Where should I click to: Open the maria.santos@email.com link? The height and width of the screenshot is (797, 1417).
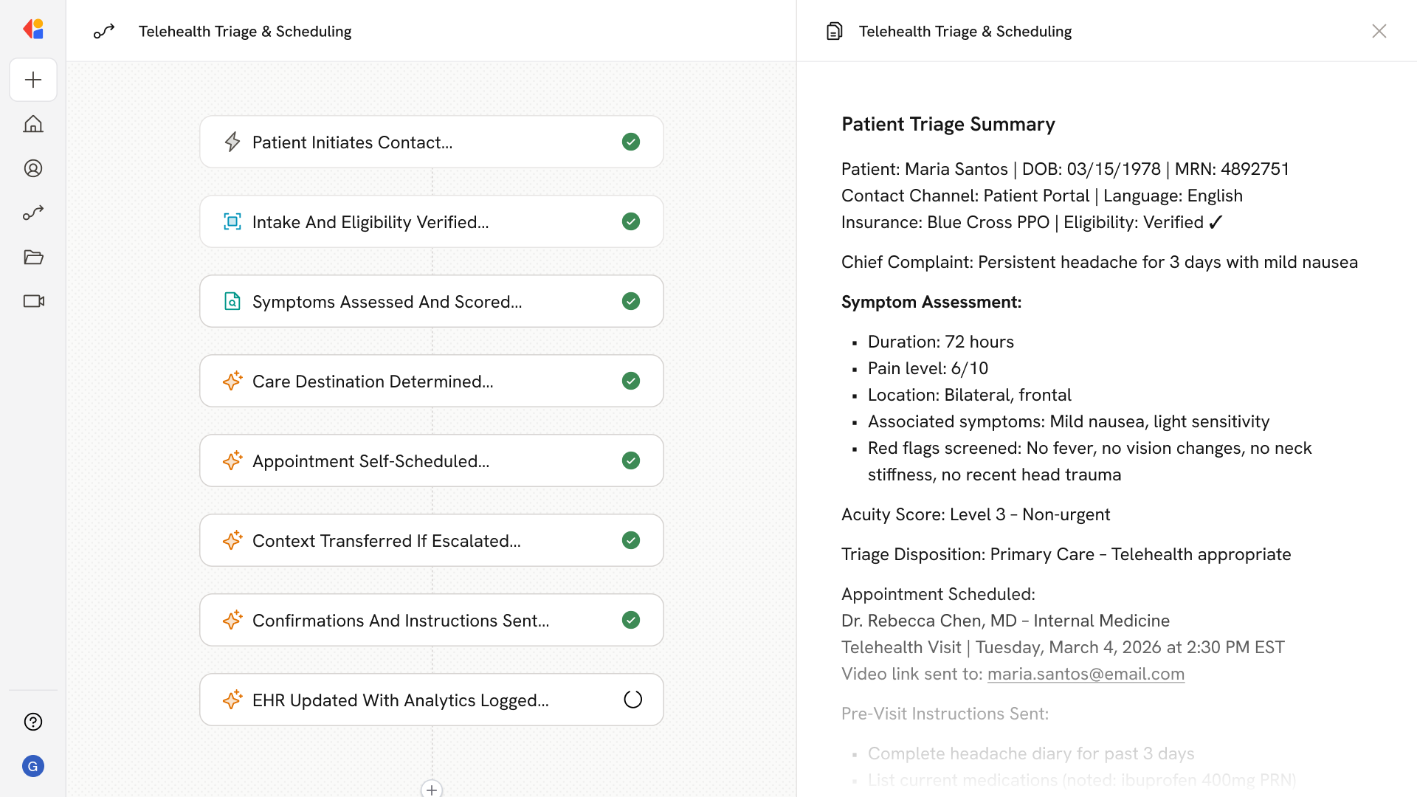pyautogui.click(x=1086, y=674)
